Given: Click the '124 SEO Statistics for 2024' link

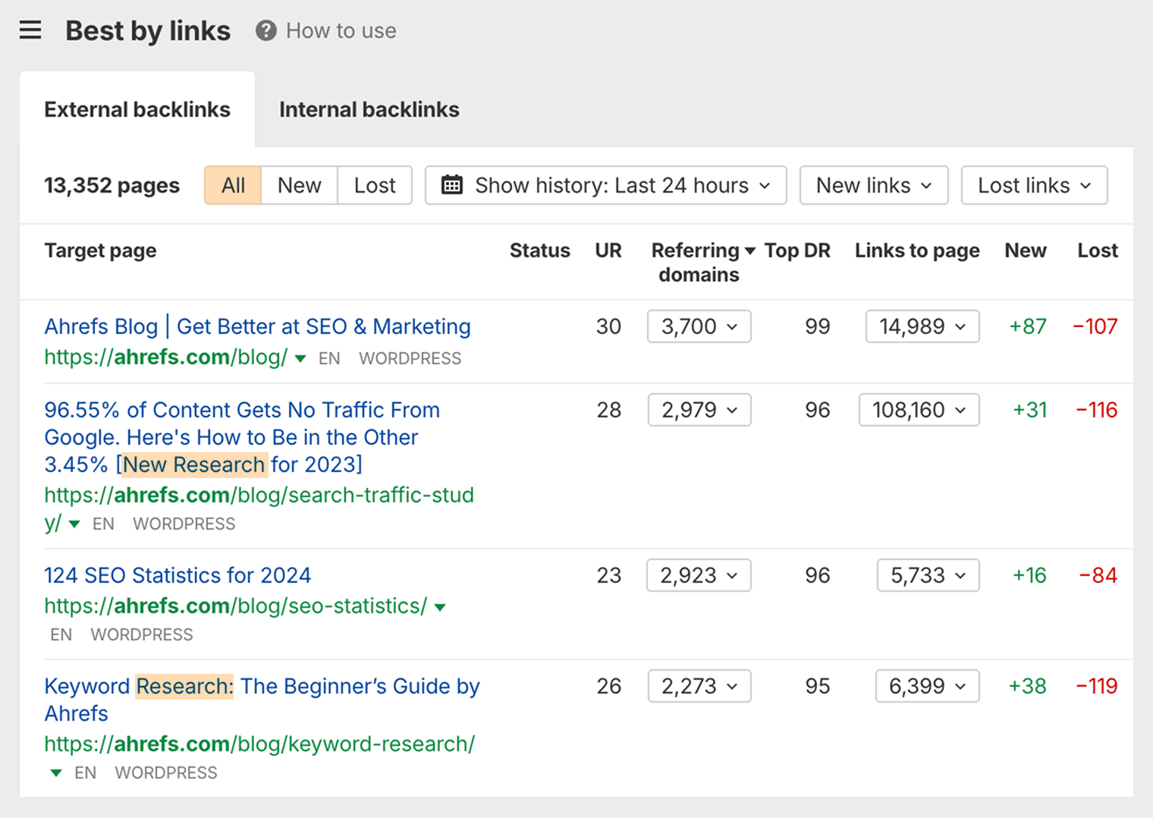Looking at the screenshot, I should (177, 575).
